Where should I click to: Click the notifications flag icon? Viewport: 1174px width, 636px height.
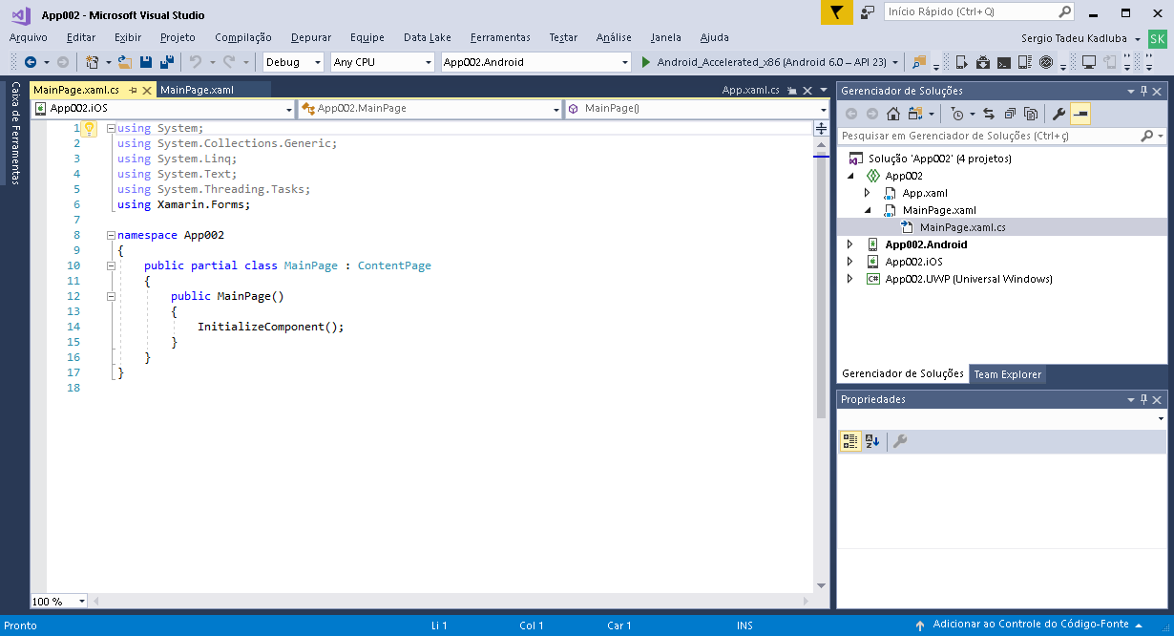click(x=837, y=12)
